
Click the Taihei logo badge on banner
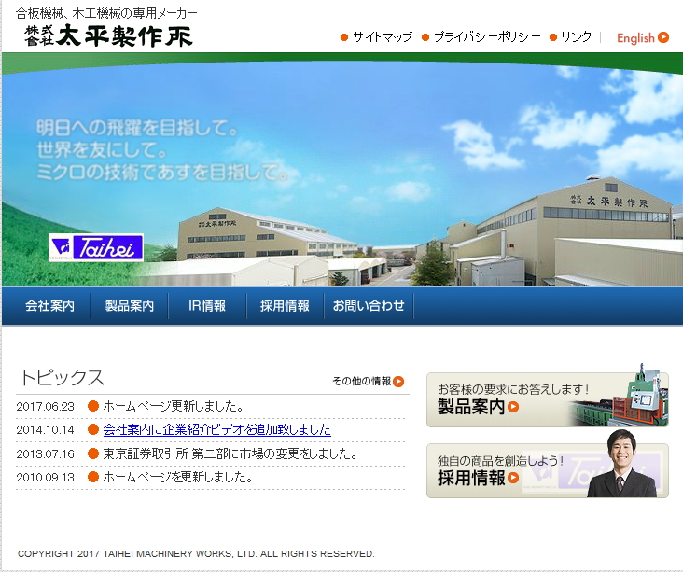click(x=96, y=247)
